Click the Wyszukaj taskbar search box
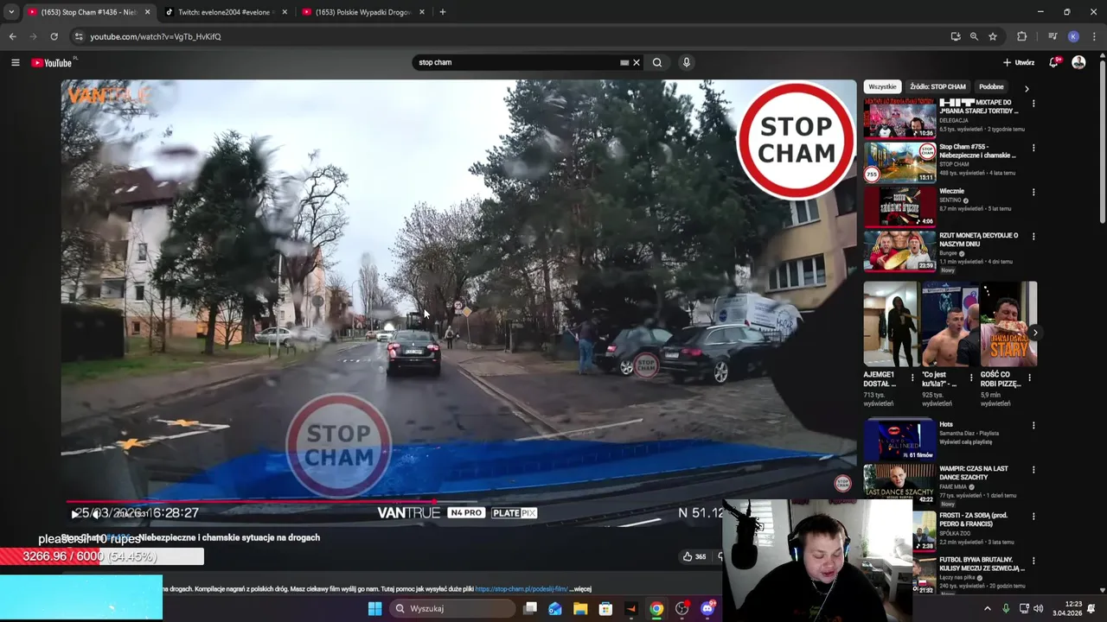The height and width of the screenshot is (622, 1107). tap(452, 608)
